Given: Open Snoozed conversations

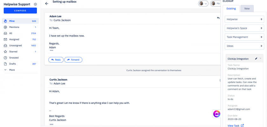Looking at the screenshot, I should (x=14, y=58).
